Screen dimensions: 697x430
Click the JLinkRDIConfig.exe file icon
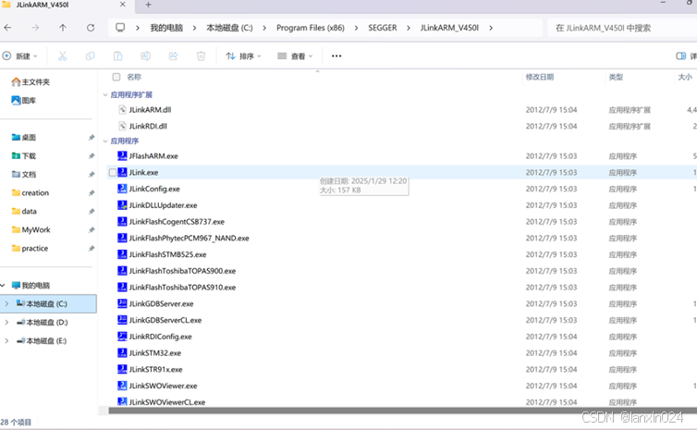pos(122,337)
